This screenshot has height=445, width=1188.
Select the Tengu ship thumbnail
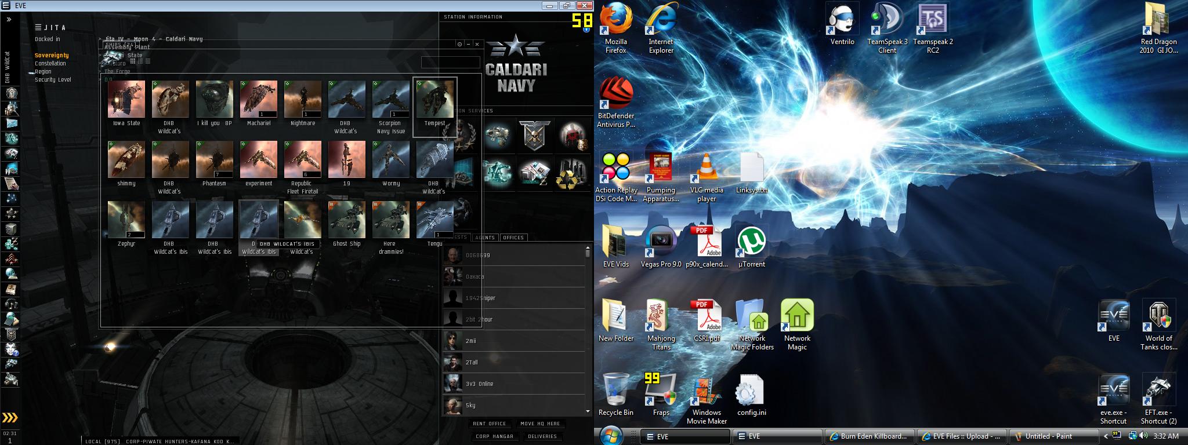click(434, 220)
